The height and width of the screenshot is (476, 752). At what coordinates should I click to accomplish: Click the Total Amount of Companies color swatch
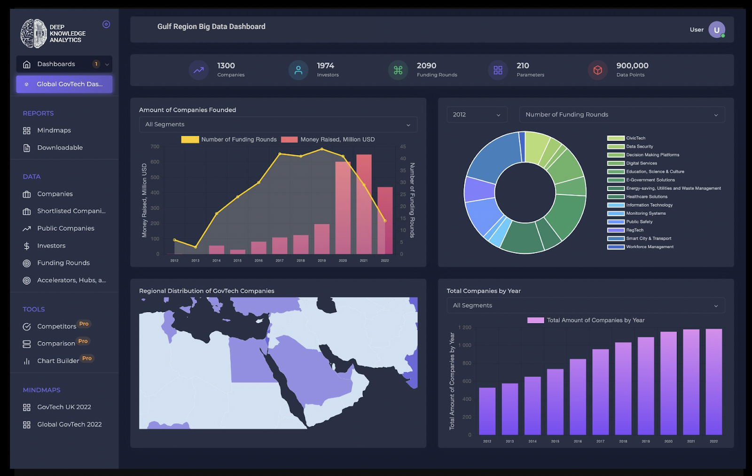coord(535,320)
